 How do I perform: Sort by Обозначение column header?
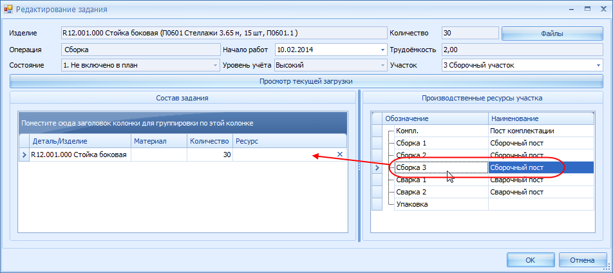tap(435, 118)
